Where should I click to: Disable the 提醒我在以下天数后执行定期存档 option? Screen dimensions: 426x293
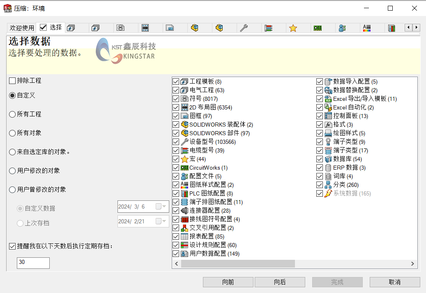[12, 246]
